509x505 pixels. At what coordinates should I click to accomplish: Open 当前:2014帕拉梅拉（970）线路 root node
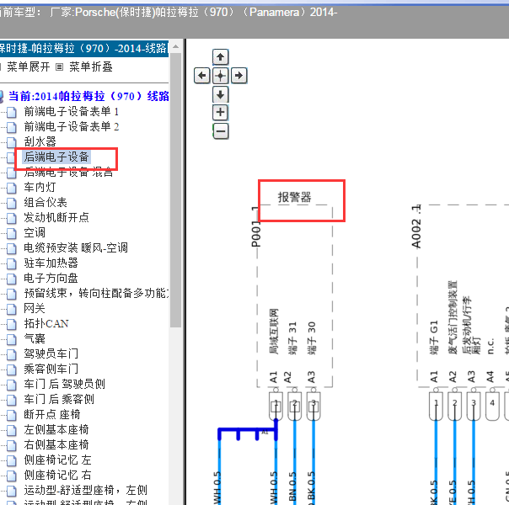coord(88,96)
